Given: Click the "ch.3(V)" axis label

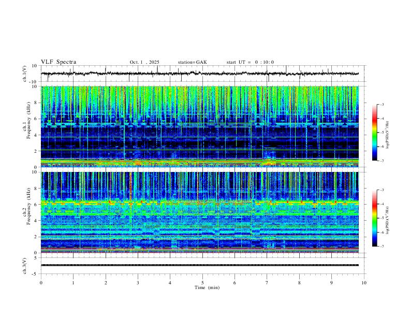Looking at the screenshot, I should pos(25,266).
